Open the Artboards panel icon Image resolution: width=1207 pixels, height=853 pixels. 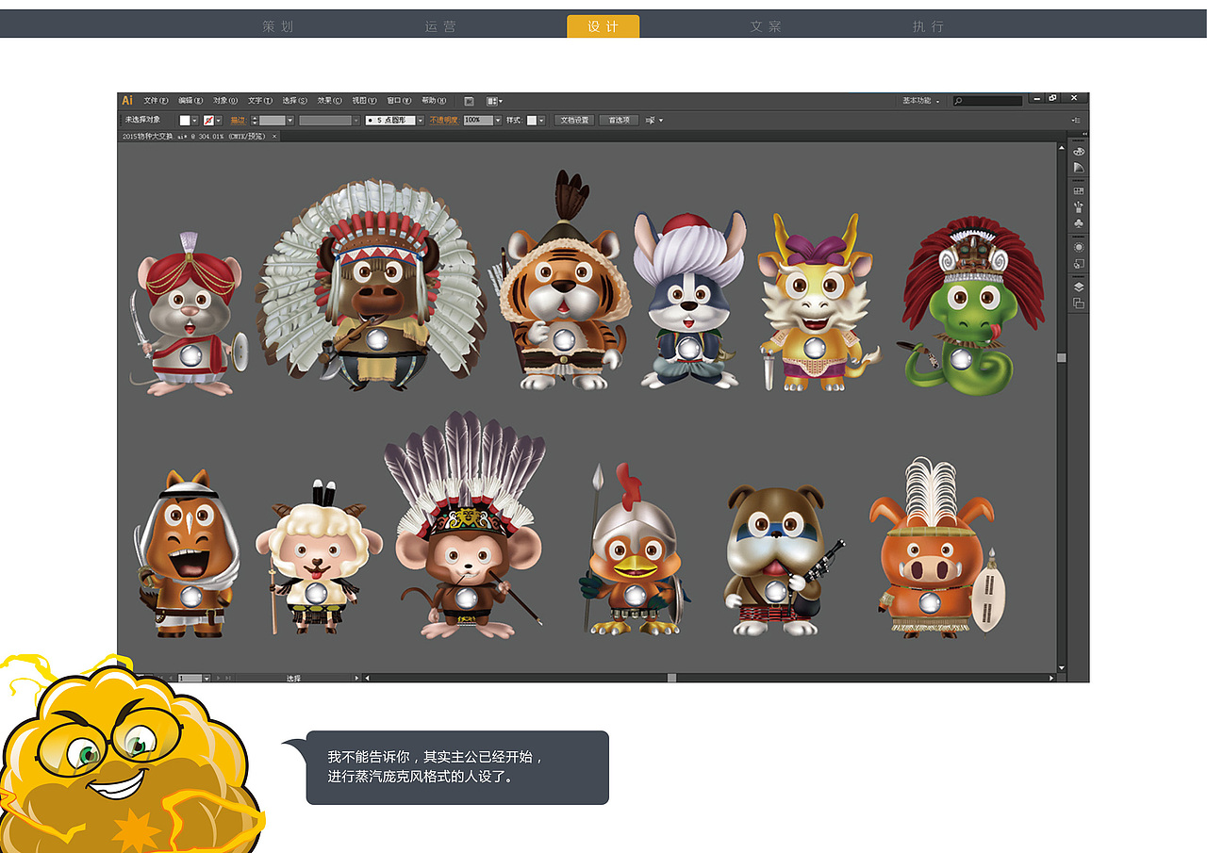point(1079,303)
